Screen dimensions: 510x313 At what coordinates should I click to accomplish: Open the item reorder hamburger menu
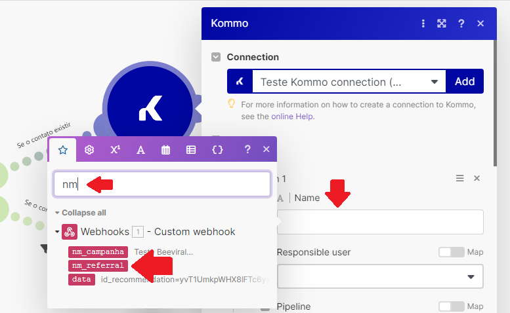459,178
